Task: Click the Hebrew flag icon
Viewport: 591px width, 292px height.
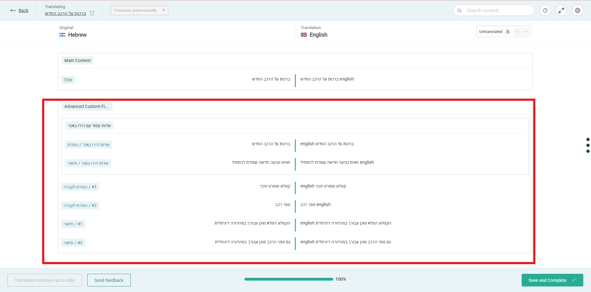Action: [62, 35]
